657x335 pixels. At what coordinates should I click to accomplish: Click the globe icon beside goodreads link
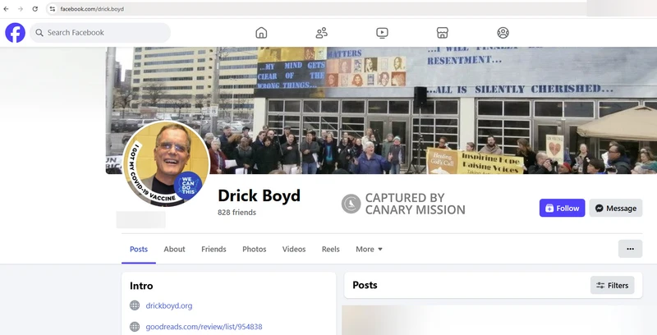tap(135, 326)
